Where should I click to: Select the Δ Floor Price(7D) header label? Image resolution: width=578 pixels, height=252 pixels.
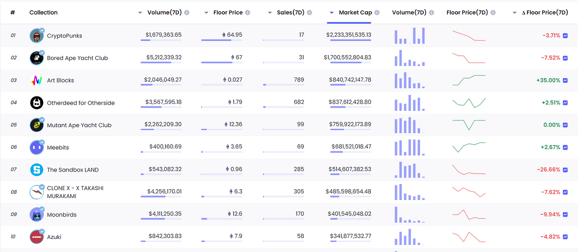[545, 13]
